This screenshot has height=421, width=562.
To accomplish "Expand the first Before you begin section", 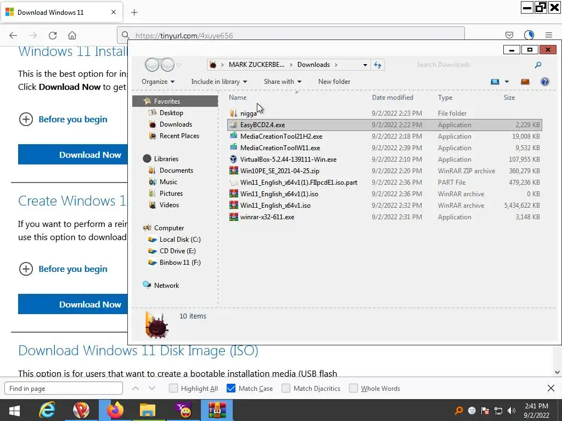I will 63,119.
